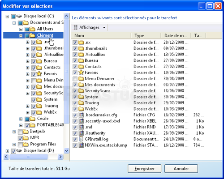Click the Disque local (D:) drive icon
Image resolution: width=224 pixels, height=179 pixels.
(19, 150)
